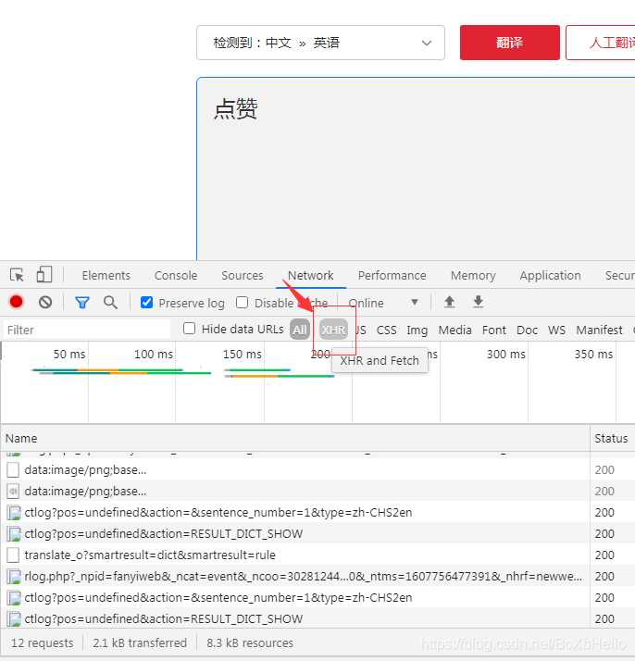Switch to the Application tab
635x661 pixels.
551,275
